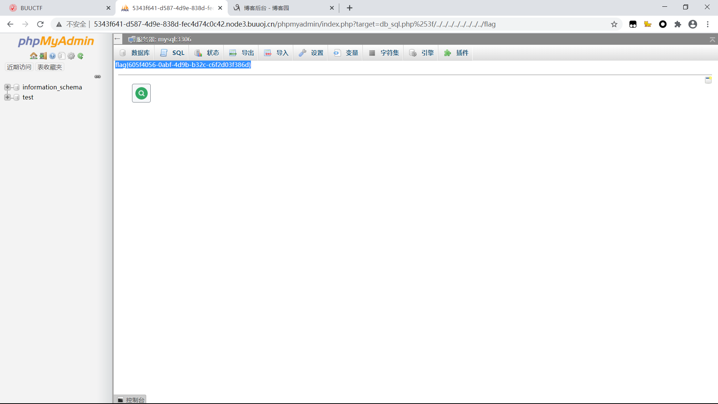Toggle the left panel collapse arrow
This screenshot has height=404, width=718.
tap(118, 39)
